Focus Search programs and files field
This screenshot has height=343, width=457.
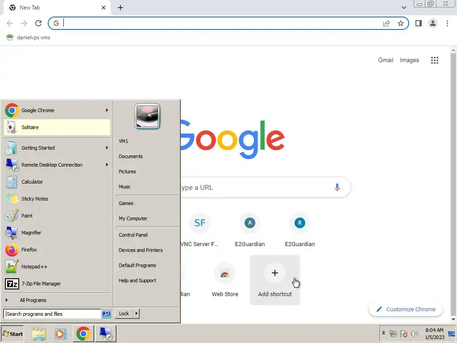pos(53,314)
